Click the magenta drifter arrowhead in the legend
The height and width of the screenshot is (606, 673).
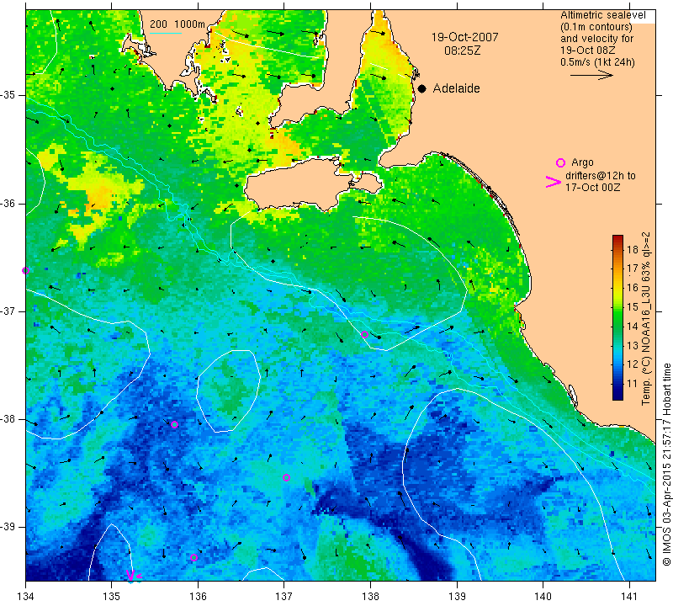click(x=554, y=182)
